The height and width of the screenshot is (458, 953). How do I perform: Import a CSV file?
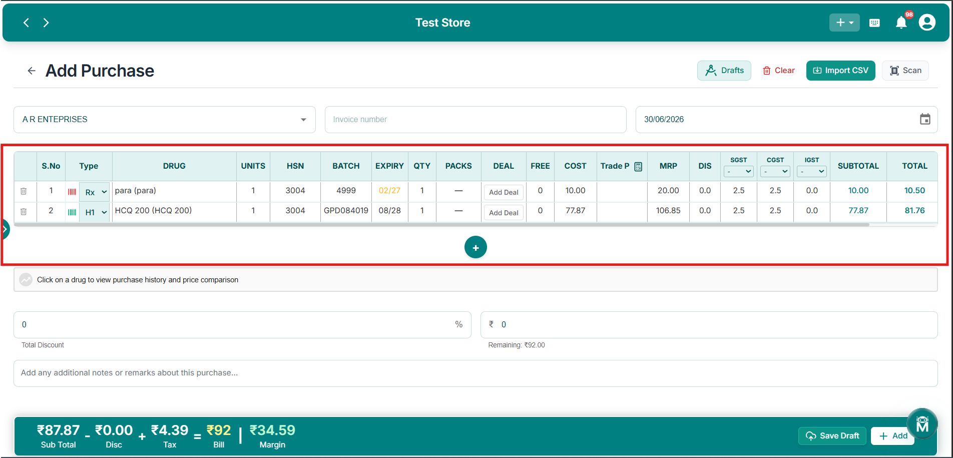pos(841,71)
